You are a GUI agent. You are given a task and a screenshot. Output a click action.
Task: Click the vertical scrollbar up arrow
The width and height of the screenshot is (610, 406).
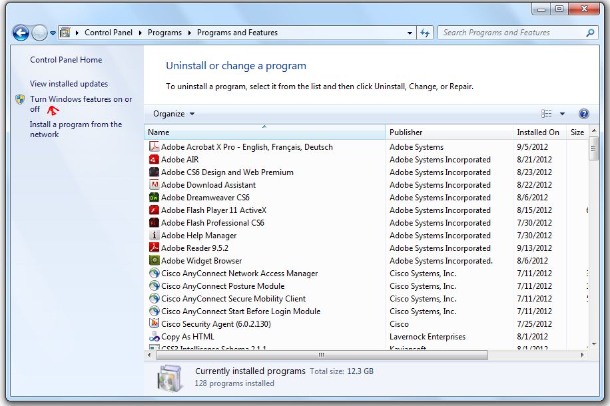593,130
